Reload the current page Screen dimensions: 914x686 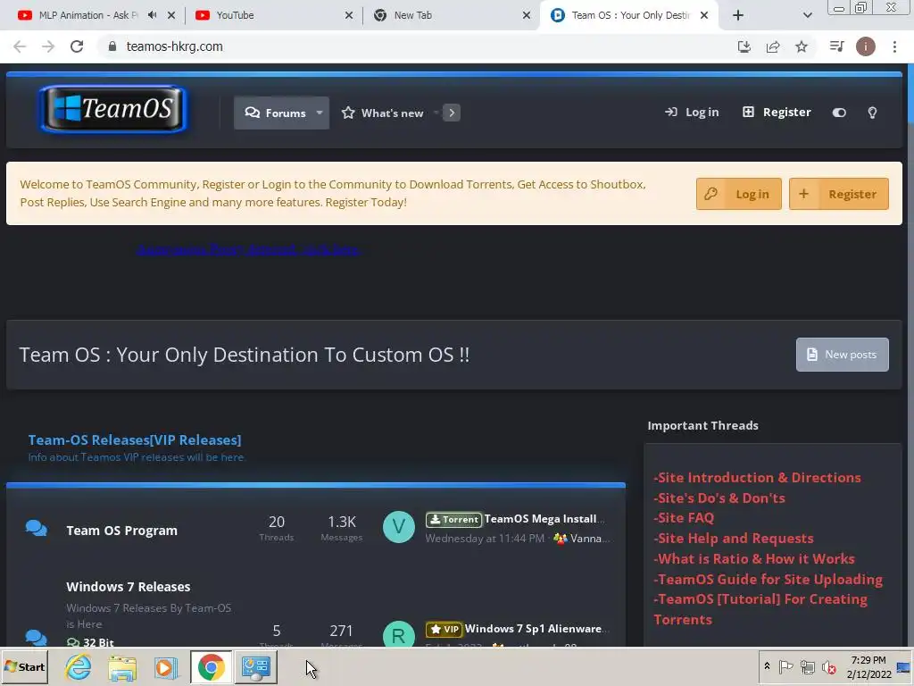point(77,46)
